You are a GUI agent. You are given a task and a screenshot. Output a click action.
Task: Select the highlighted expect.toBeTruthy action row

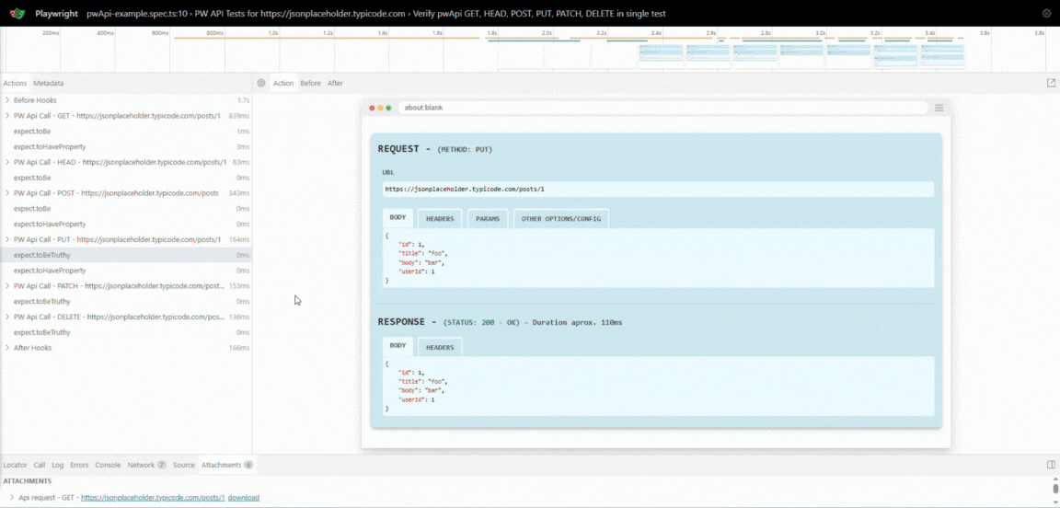point(126,255)
